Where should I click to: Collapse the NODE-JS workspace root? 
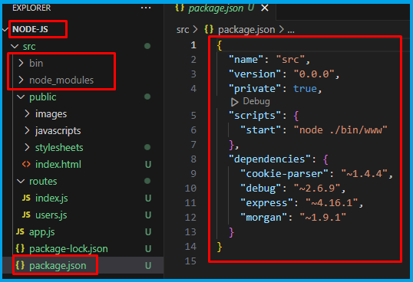[x=5, y=29]
